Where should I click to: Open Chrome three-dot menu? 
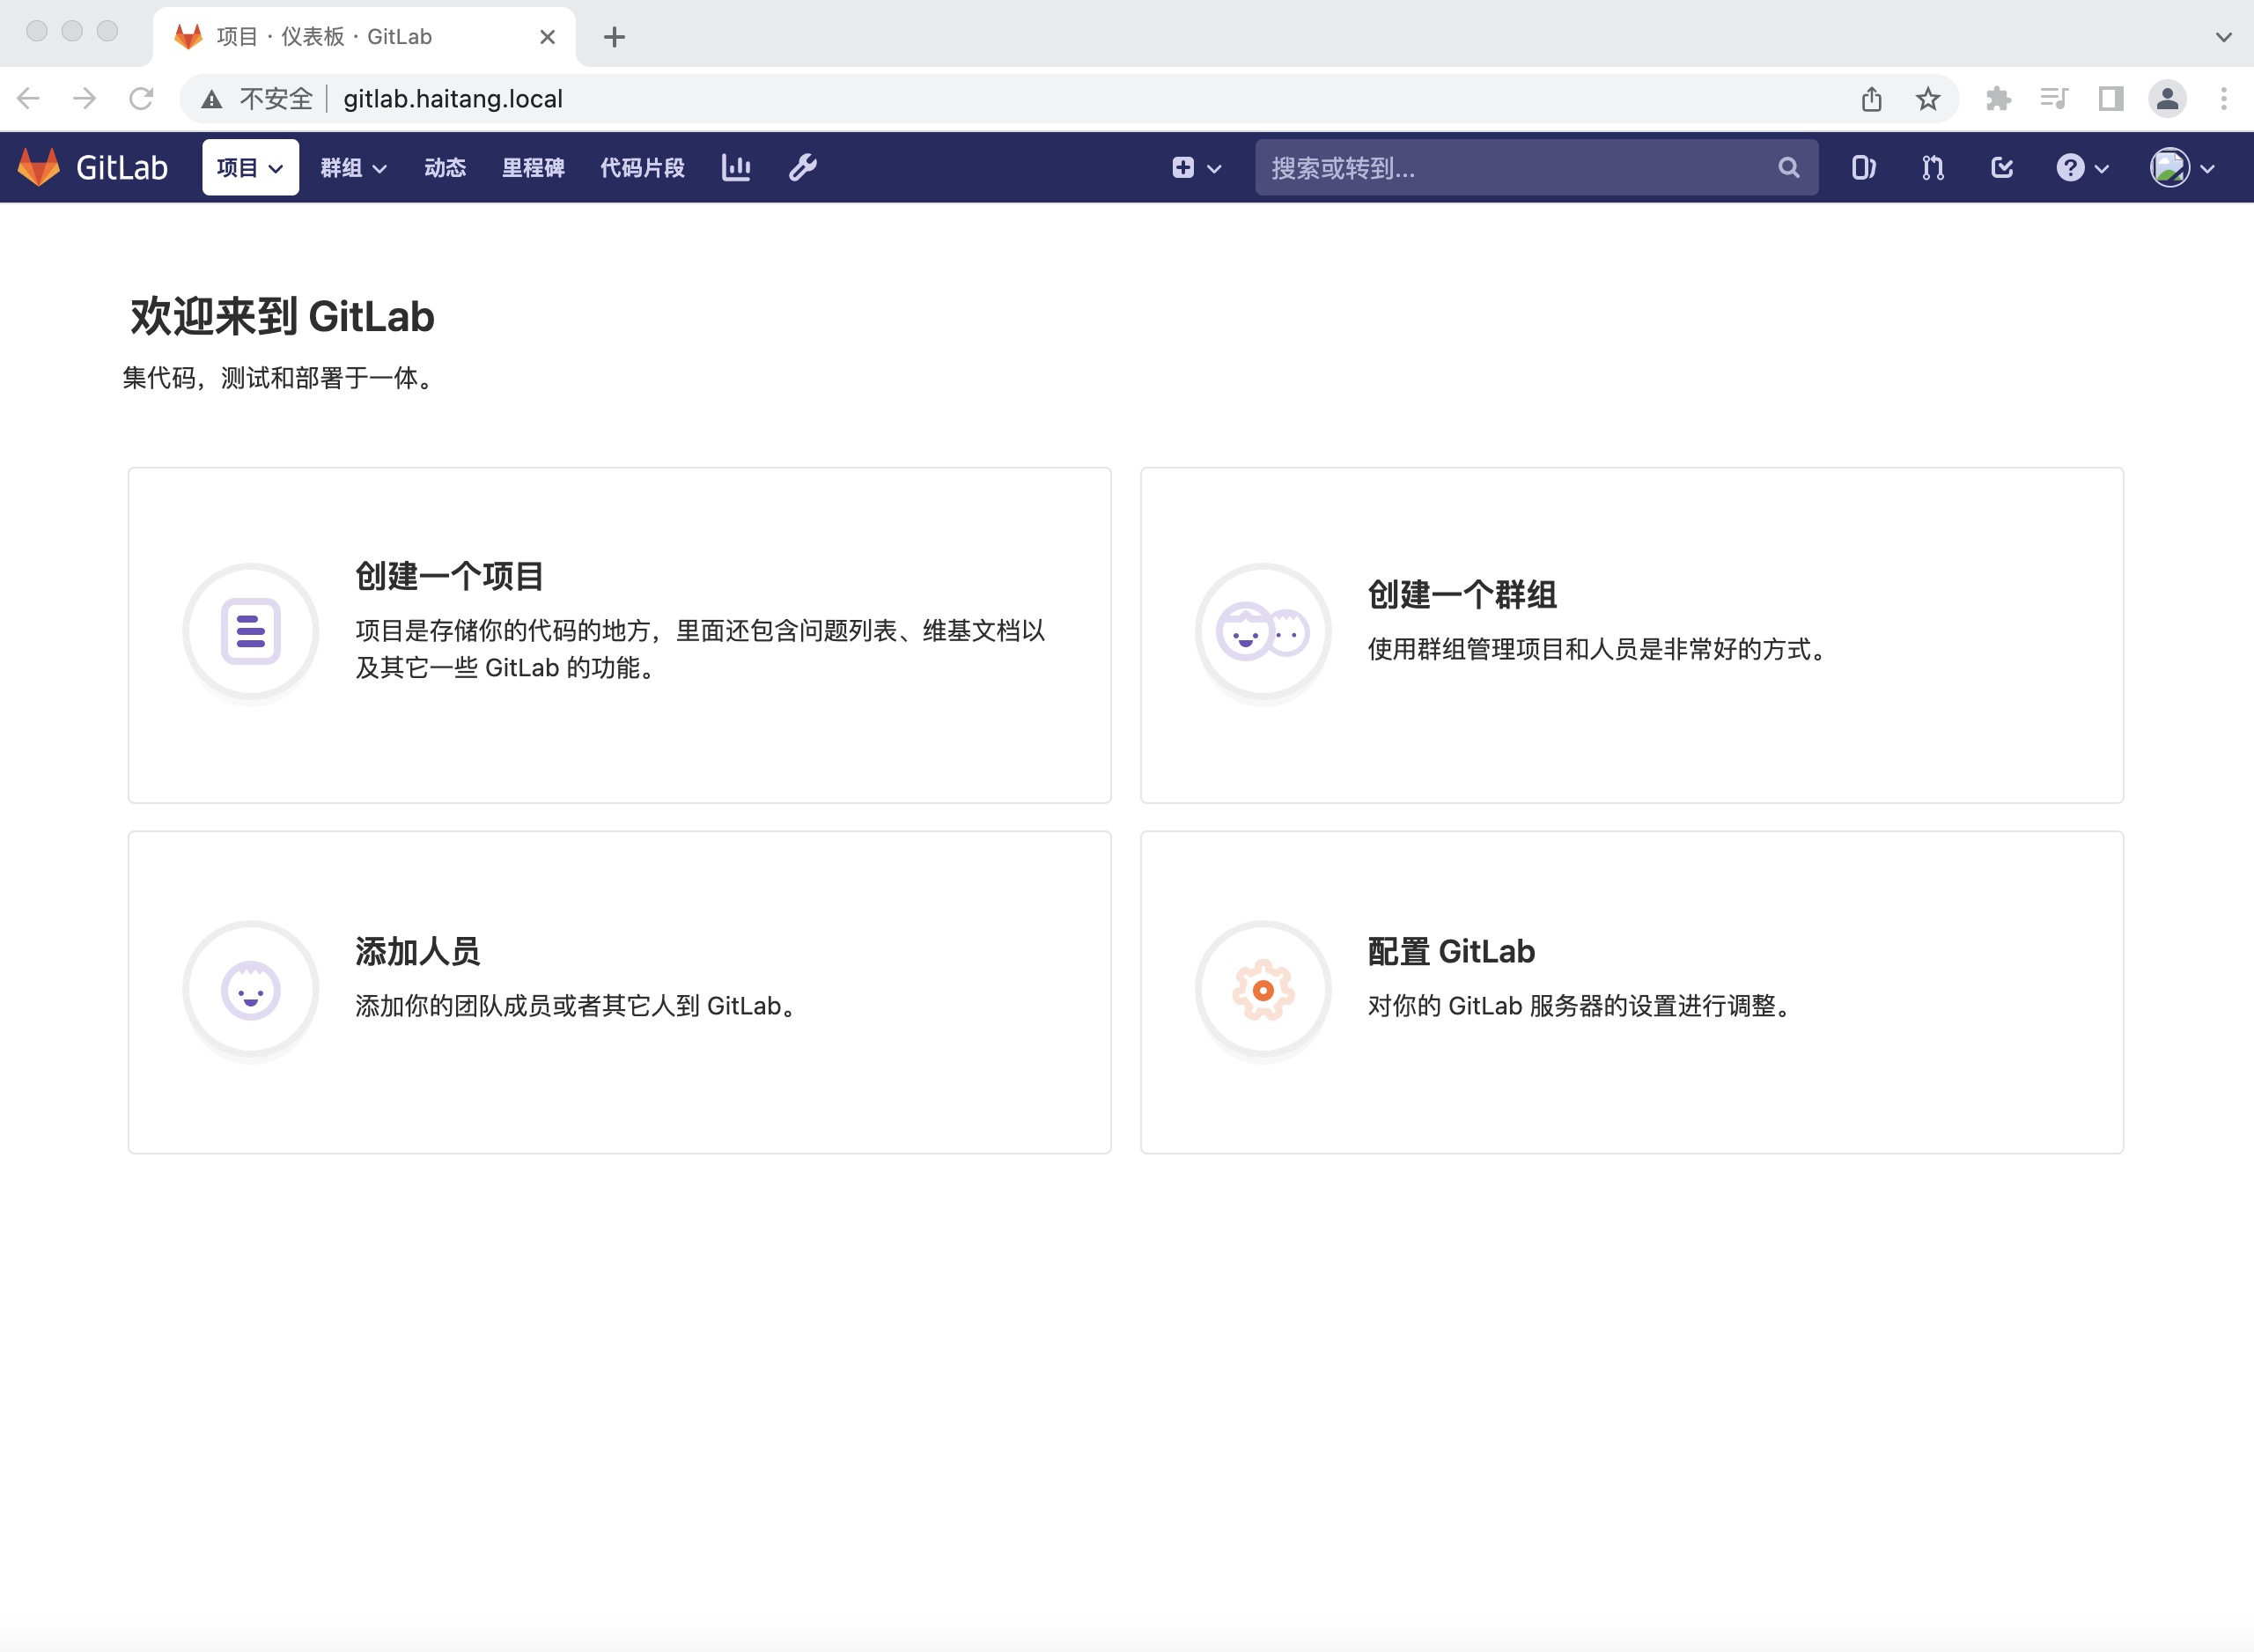[2224, 99]
